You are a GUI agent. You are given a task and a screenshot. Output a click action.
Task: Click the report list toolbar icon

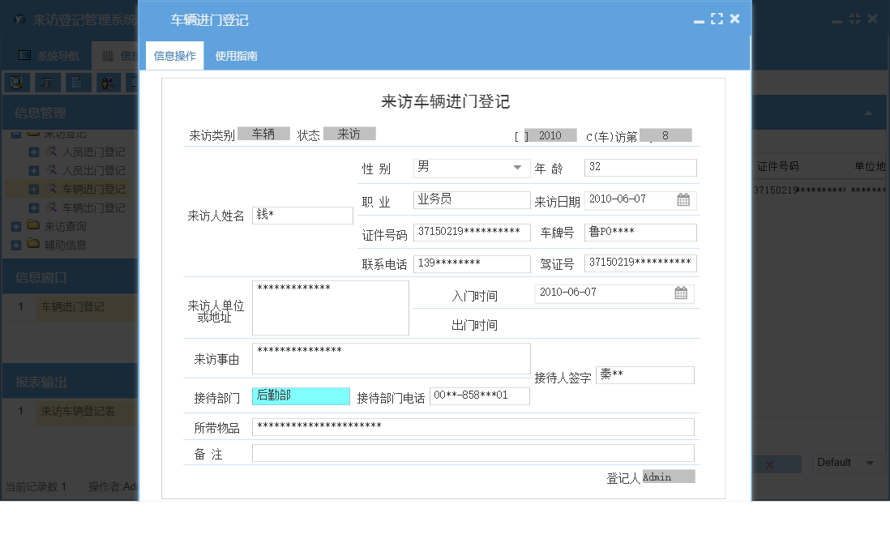(x=48, y=82)
